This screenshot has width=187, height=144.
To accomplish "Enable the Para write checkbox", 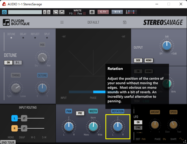I will coord(84,14).
